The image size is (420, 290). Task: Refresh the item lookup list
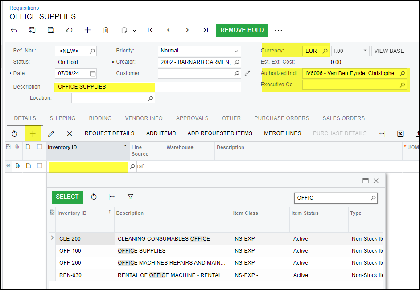94,197
